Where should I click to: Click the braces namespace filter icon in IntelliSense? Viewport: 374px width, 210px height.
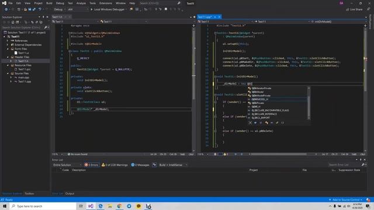coord(282,123)
